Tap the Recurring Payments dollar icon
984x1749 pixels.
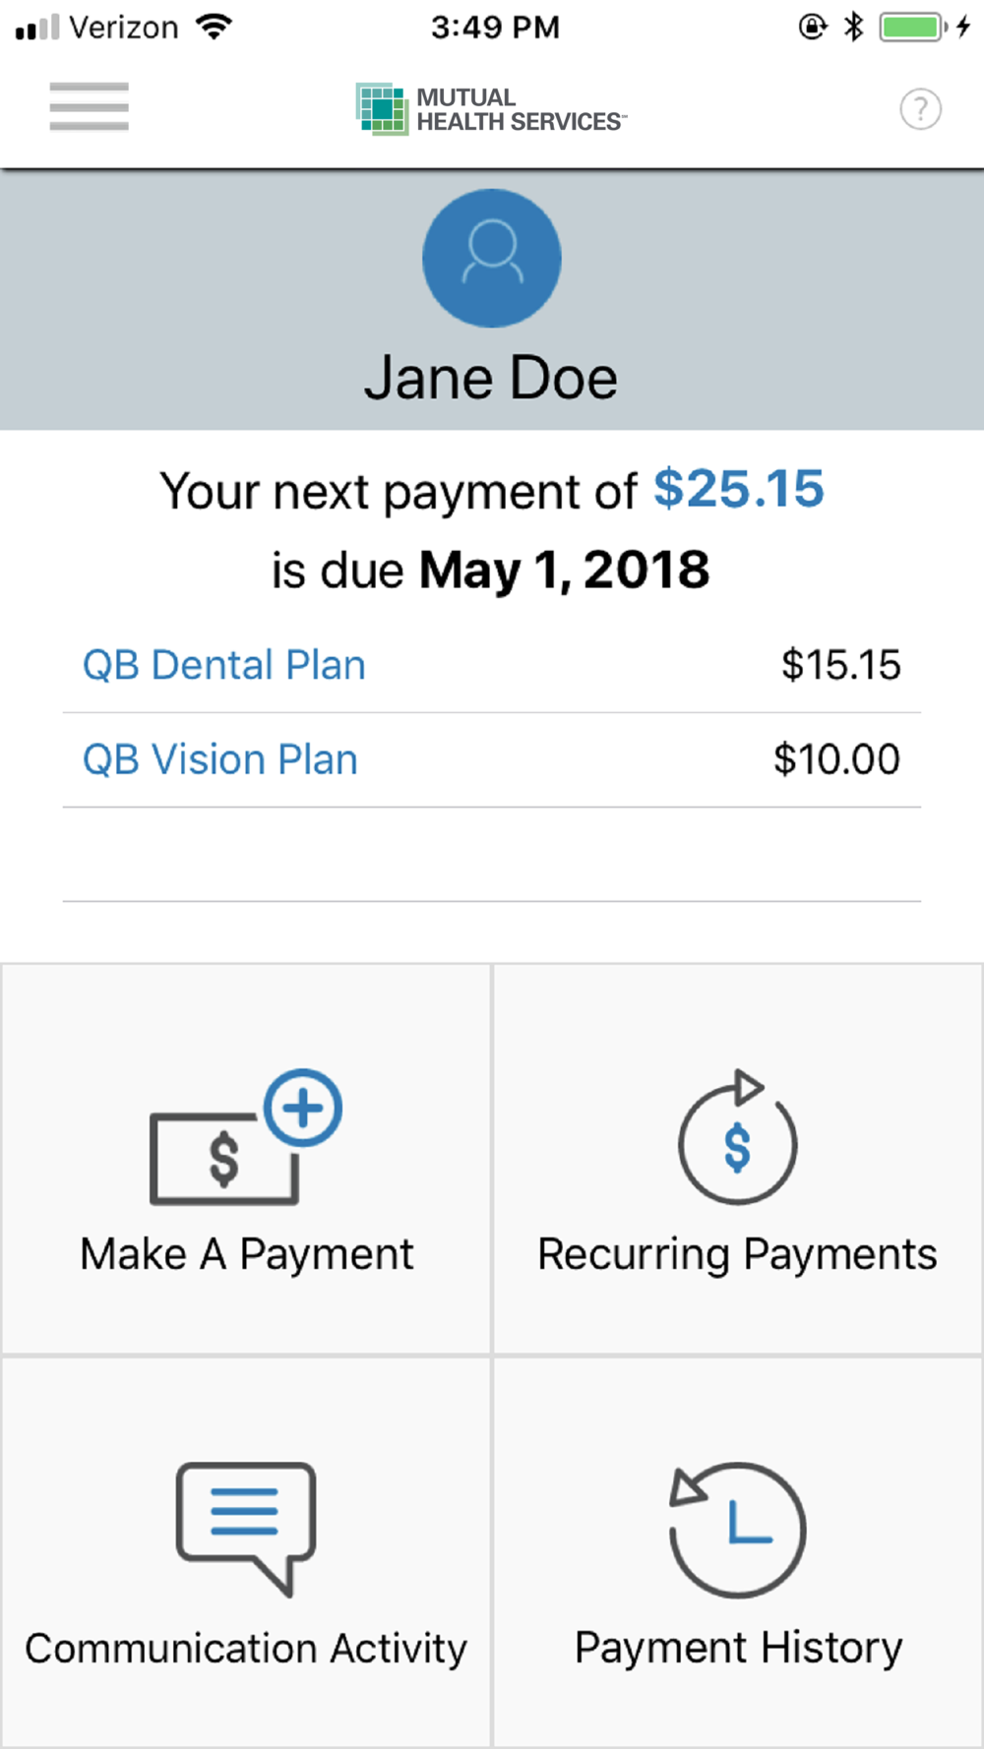pos(738,1139)
